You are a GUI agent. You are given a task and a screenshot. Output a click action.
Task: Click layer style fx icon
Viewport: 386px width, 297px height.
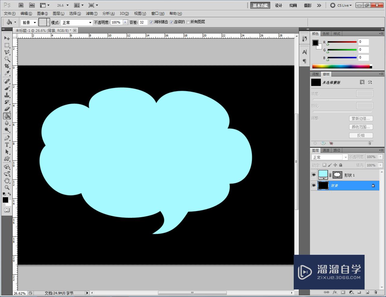(335, 292)
